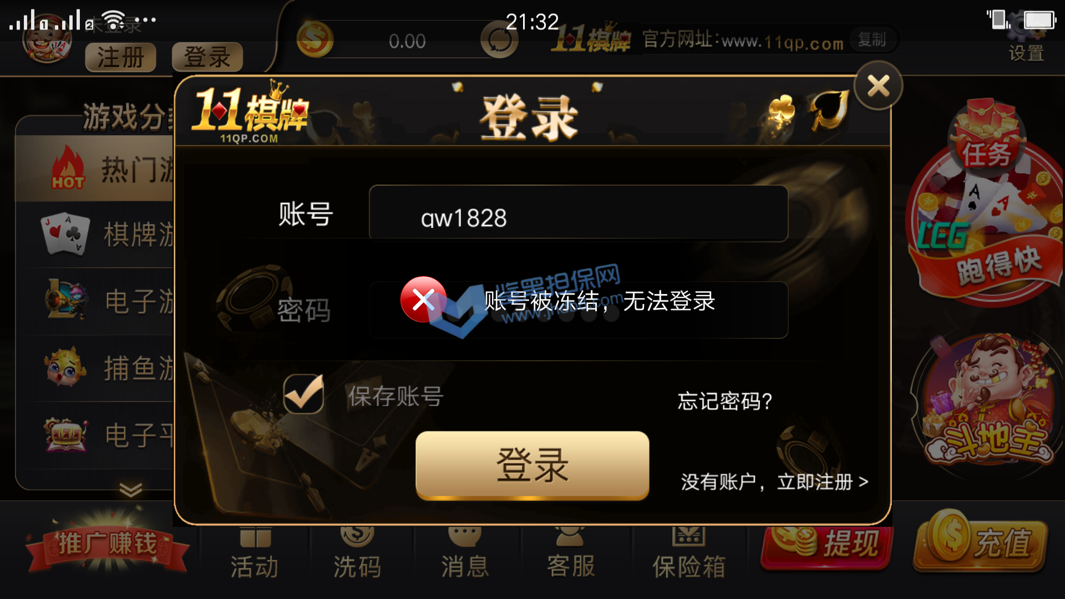Image resolution: width=1065 pixels, height=599 pixels.
Task: Click the 复制 copy URL button
Action: point(872,40)
